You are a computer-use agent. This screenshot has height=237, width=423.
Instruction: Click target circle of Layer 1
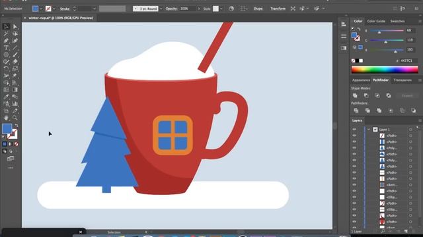410,130
